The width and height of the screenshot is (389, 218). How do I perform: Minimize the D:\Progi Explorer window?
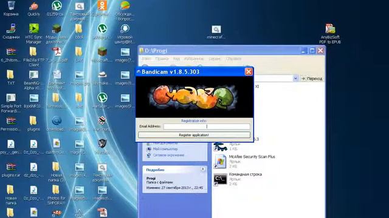point(304,51)
